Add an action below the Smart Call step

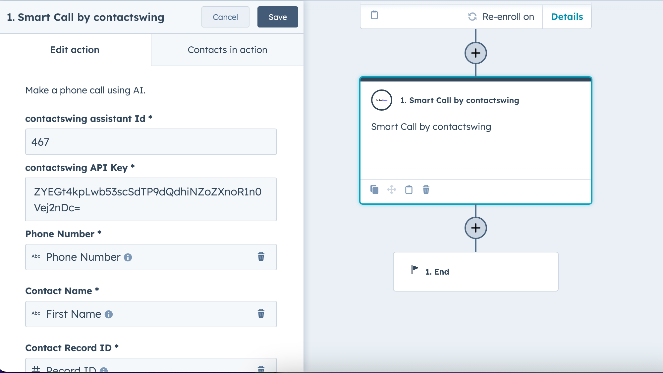[476, 228]
